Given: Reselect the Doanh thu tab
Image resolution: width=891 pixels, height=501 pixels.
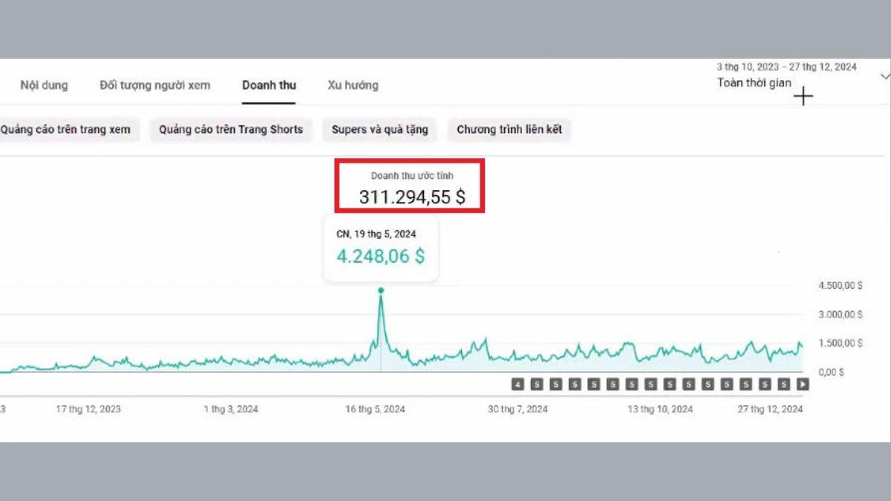Looking at the screenshot, I should (269, 85).
